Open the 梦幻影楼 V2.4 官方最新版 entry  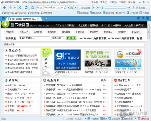coord(64,85)
